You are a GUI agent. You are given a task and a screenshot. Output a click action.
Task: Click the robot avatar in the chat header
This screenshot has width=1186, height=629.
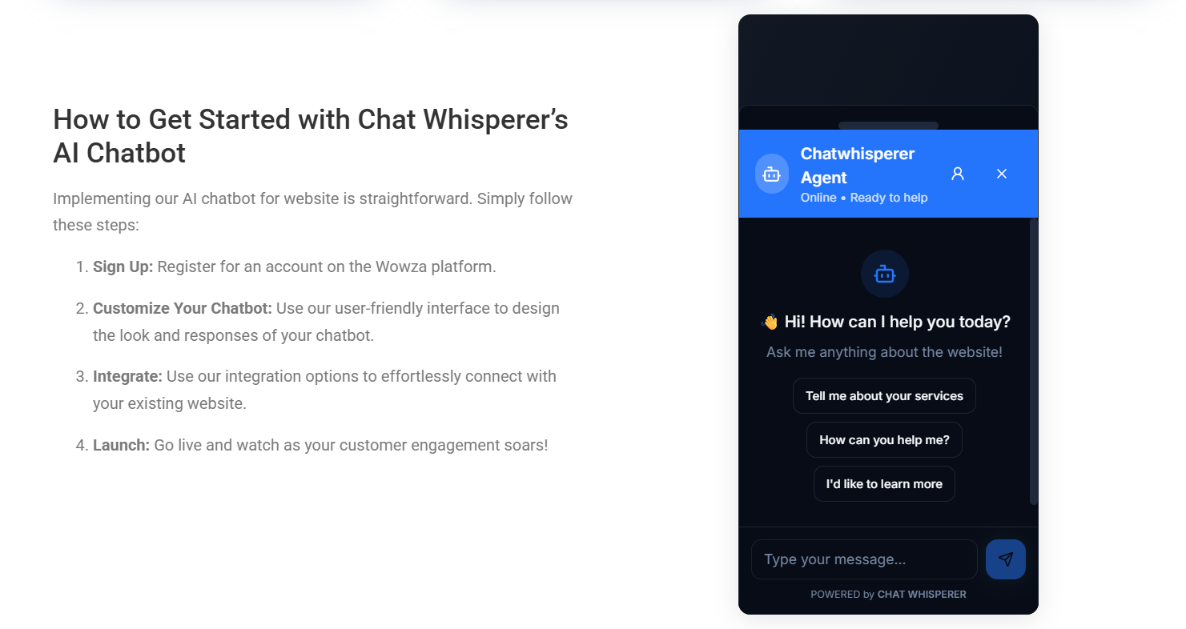771,174
